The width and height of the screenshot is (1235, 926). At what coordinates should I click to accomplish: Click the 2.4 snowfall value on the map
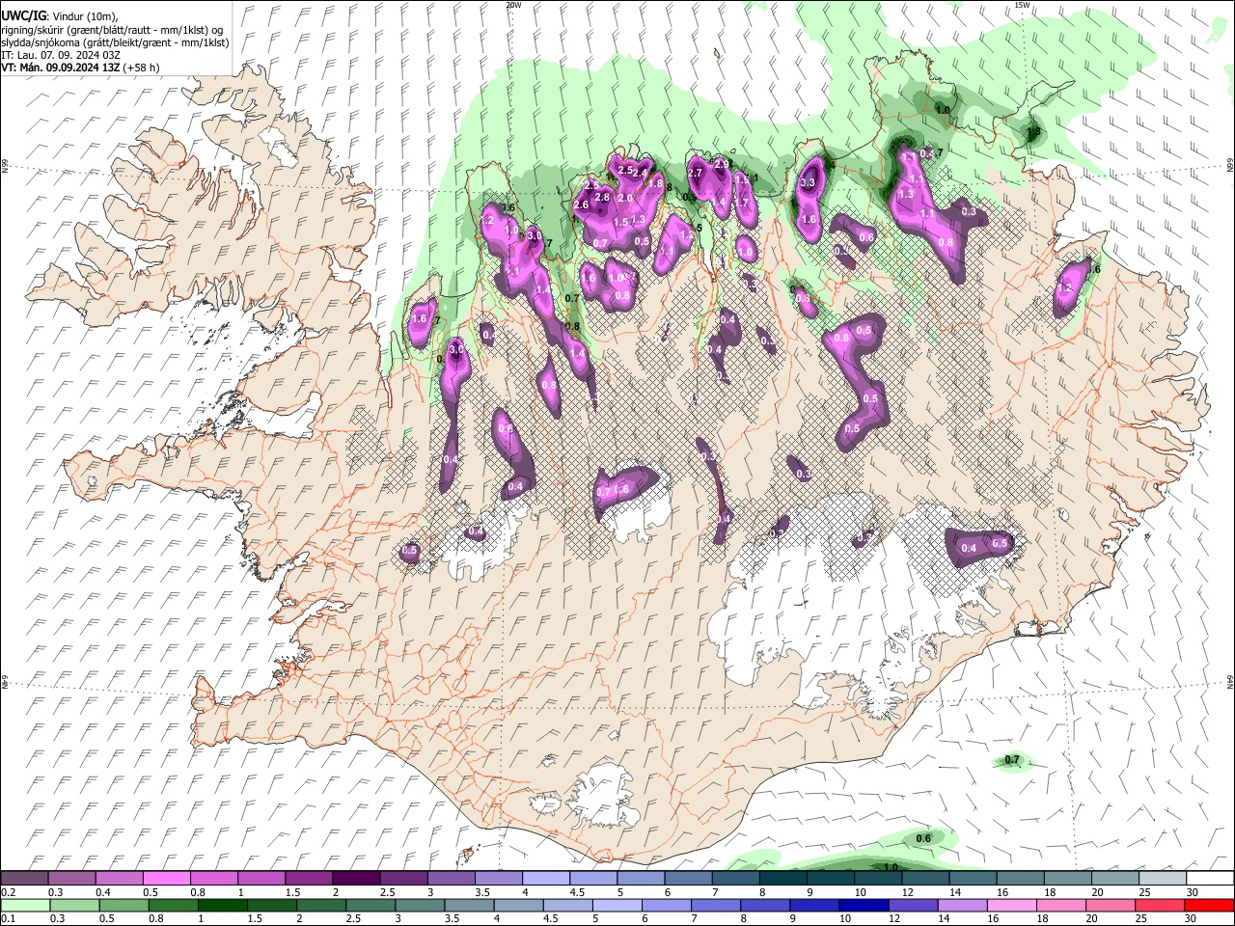coord(639,174)
